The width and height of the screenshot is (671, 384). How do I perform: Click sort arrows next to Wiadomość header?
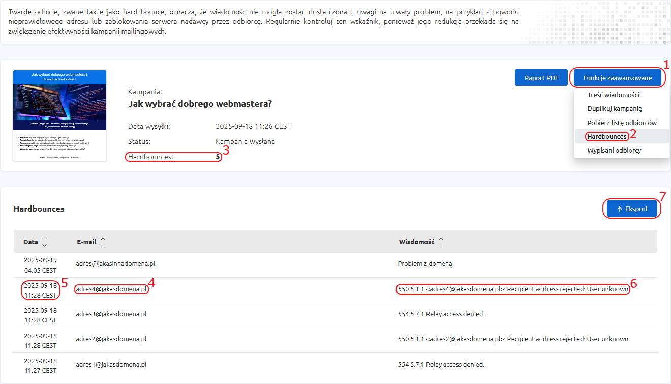click(x=441, y=242)
